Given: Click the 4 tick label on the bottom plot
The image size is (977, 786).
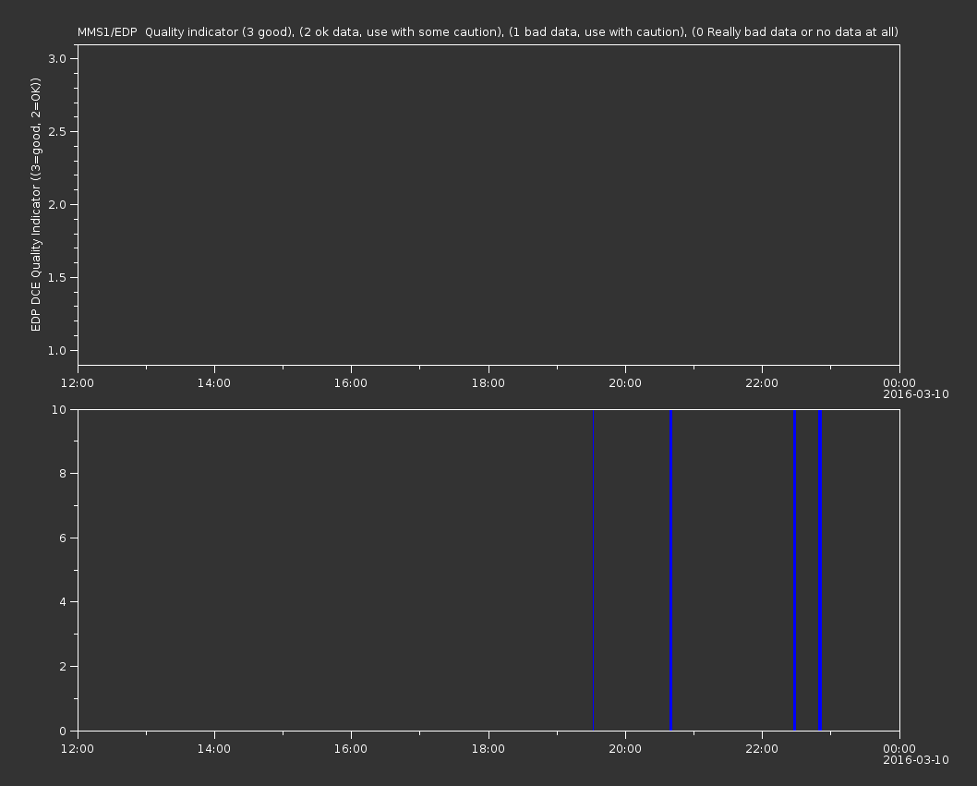Looking at the screenshot, I should pos(63,602).
